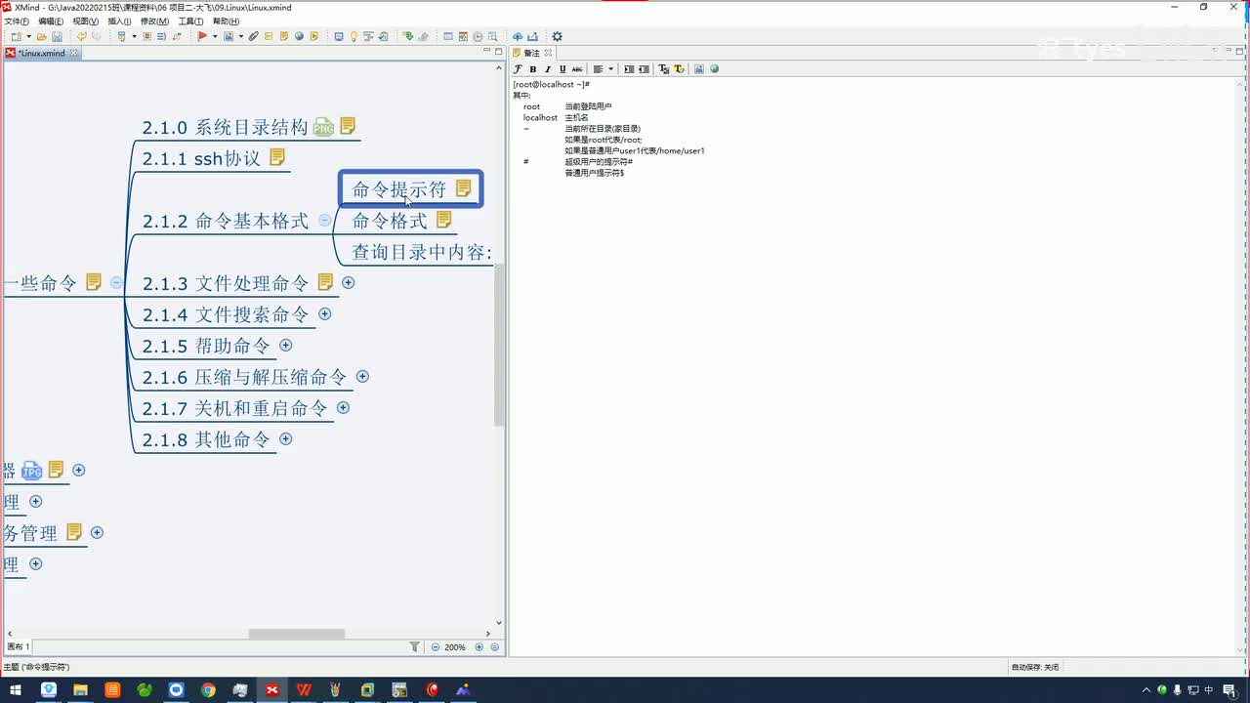Open the 修改 menu

click(154, 21)
